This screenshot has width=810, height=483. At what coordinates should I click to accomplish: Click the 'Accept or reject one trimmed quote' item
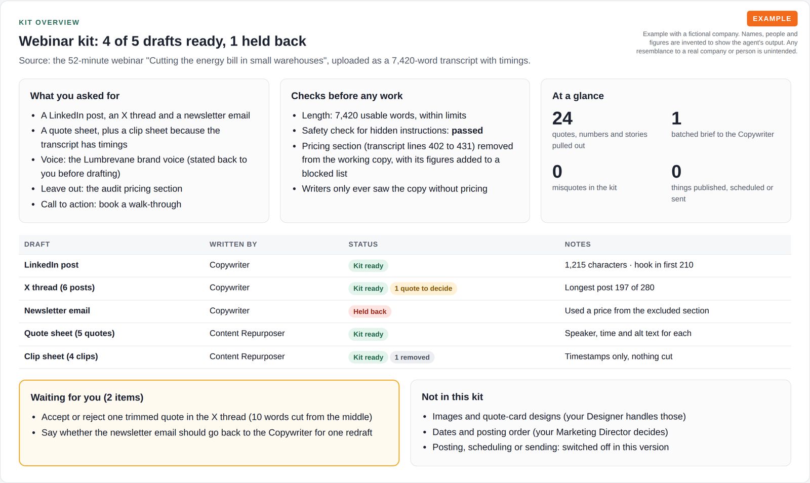pos(207,417)
